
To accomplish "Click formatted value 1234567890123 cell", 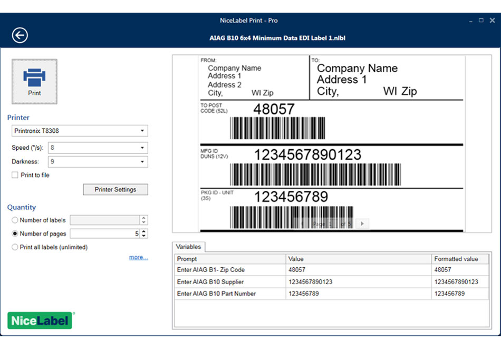I will click(460, 282).
